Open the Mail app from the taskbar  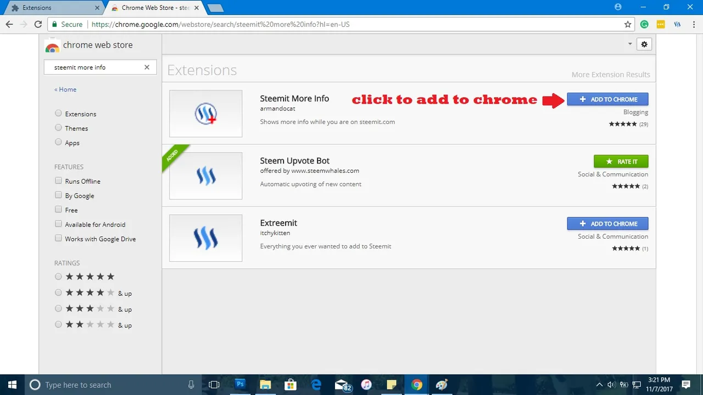(342, 385)
